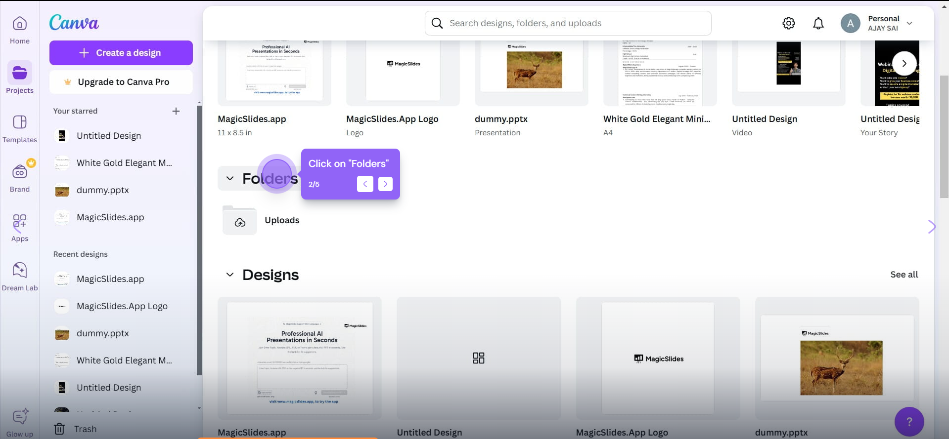
Task: Open the purple help question button
Action: 909,422
